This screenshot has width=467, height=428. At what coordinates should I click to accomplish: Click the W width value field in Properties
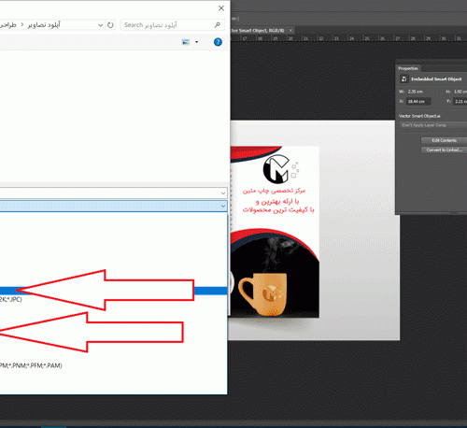pos(416,92)
